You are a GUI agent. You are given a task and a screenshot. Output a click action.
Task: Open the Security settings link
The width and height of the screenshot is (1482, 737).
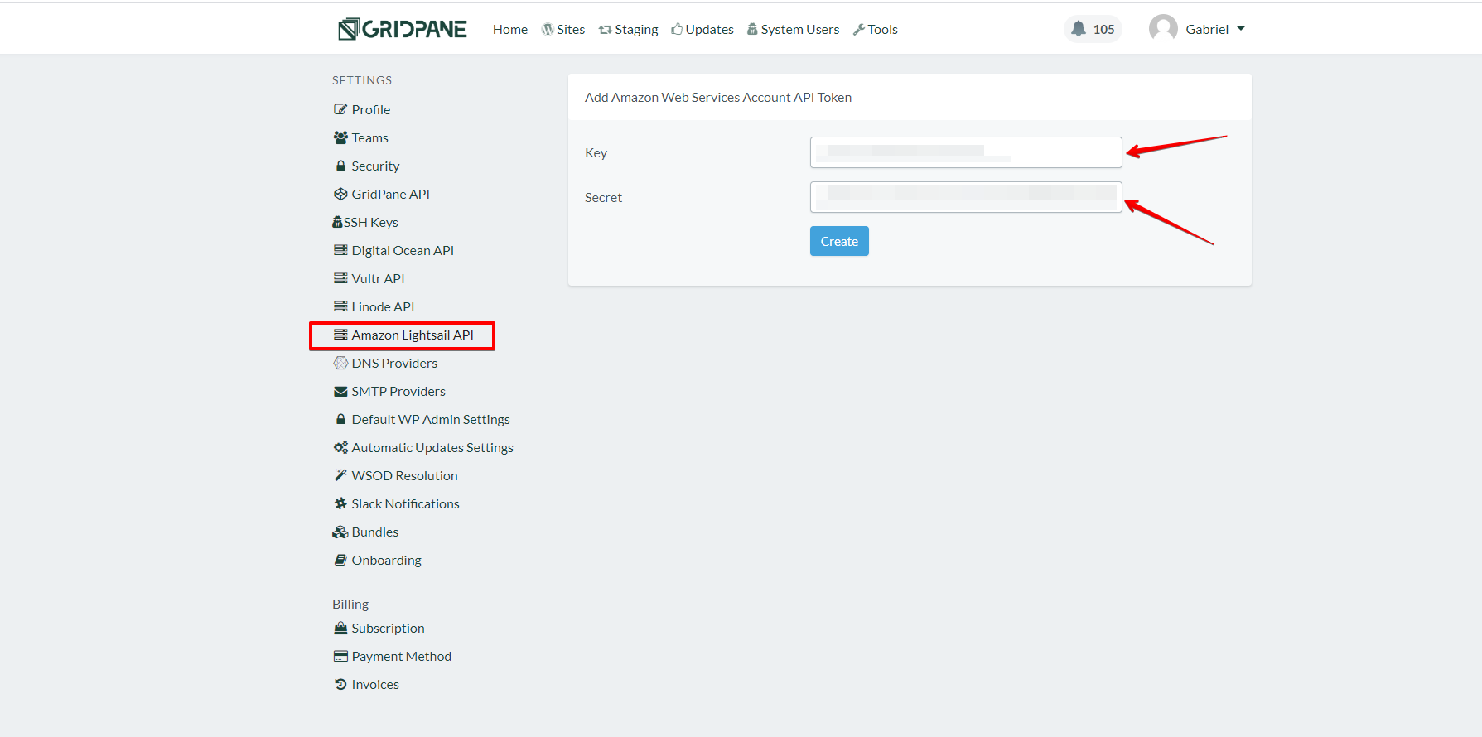[375, 166]
